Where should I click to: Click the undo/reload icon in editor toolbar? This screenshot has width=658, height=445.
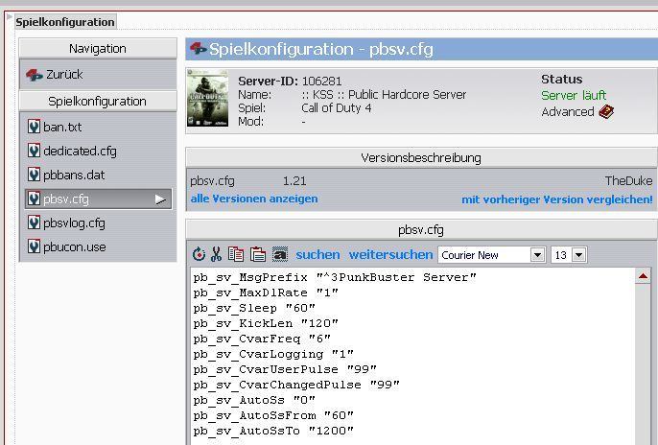(199, 254)
